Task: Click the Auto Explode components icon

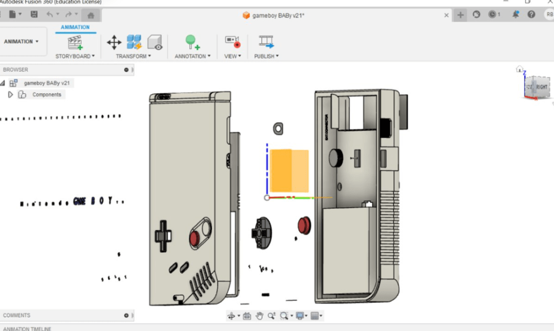Action: [134, 43]
